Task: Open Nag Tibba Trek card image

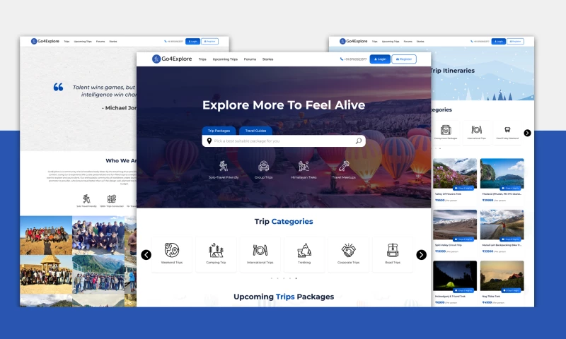Action: (x=502, y=276)
